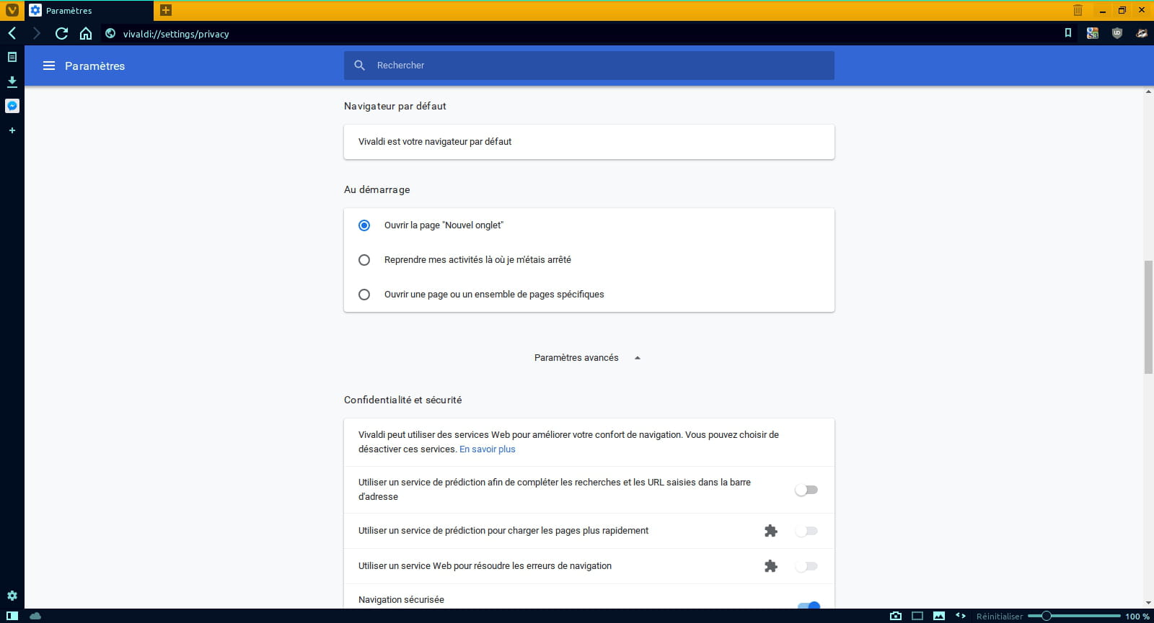Click the 100 % zoom value
The image size is (1154, 623).
point(1137,617)
